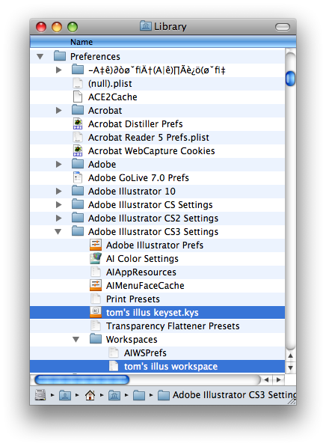Expand the Adobe Illustrator CS2 Settings folder
This screenshot has width=326, height=446.
[x=58, y=219]
